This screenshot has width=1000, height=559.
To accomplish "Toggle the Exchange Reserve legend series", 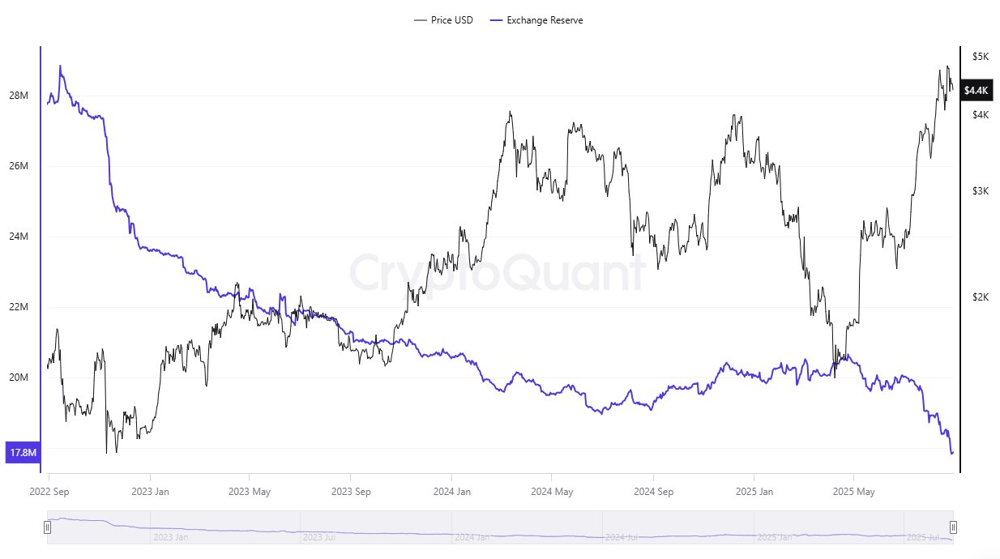I will pos(536,20).
